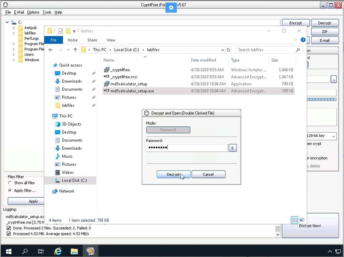Click the Explorer up-folder arrow
Image resolution: width=344 pixels, height=257 pixels.
click(x=75, y=50)
